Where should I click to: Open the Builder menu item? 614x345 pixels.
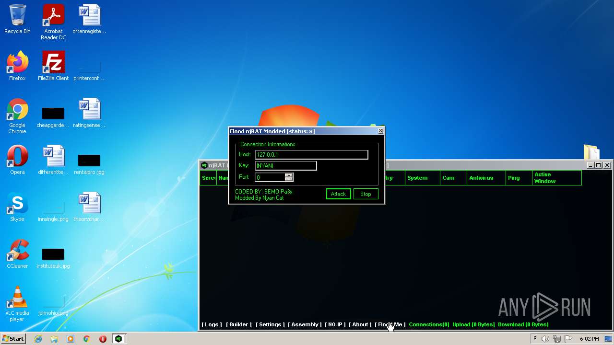[x=239, y=324]
